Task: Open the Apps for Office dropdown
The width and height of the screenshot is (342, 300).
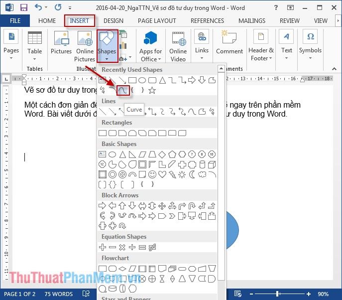Action: (150, 46)
